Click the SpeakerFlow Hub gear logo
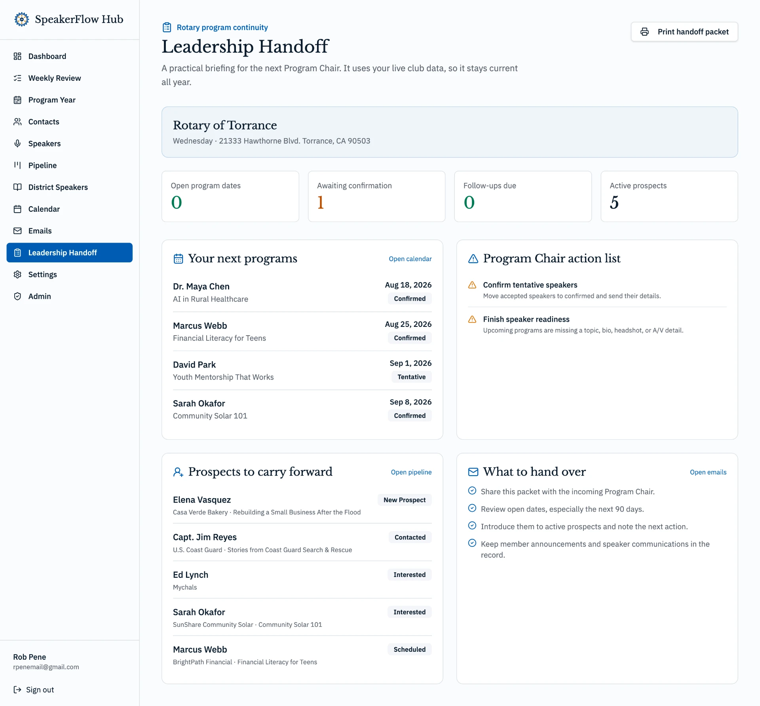This screenshot has height=706, width=760. 21,19
